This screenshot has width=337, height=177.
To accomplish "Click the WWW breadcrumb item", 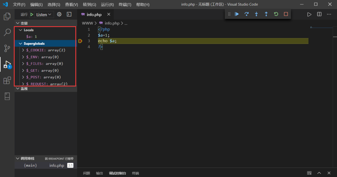I will (x=87, y=23).
